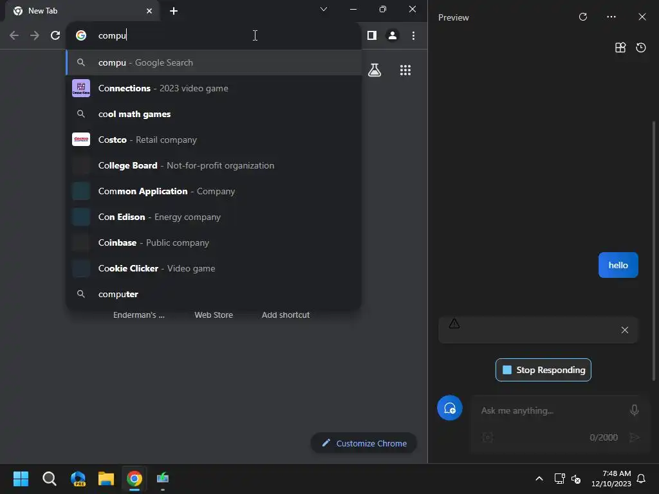This screenshot has width=659, height=494.
Task: Open Windows taskbar Search
Action: (x=49, y=479)
